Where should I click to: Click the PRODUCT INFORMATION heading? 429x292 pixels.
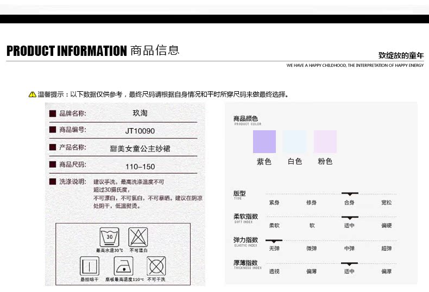(66, 51)
